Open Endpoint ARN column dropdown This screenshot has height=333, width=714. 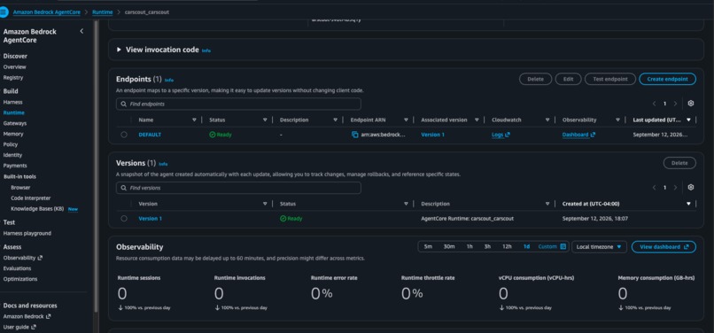(406, 120)
